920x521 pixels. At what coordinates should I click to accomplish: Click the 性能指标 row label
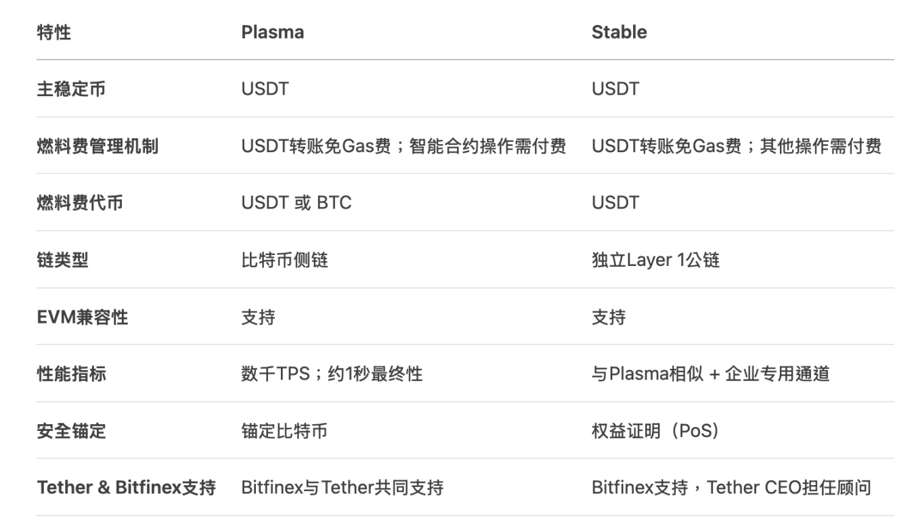pyautogui.click(x=71, y=373)
